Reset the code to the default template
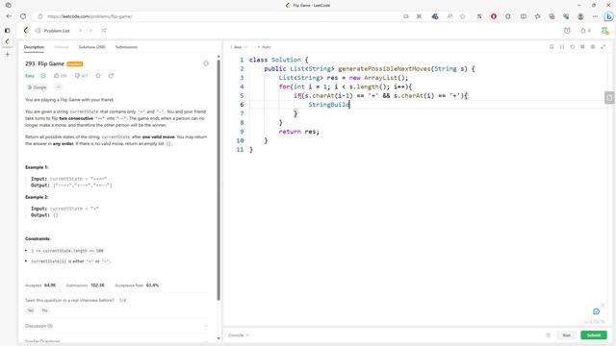Image resolution: width=616 pixels, height=346 pixels. (x=573, y=47)
